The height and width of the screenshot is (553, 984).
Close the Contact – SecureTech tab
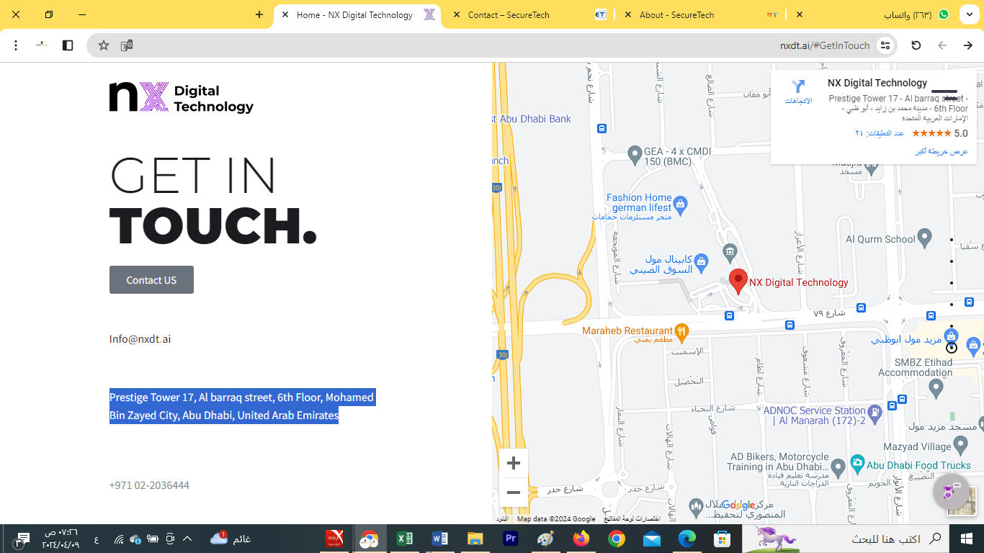click(457, 14)
